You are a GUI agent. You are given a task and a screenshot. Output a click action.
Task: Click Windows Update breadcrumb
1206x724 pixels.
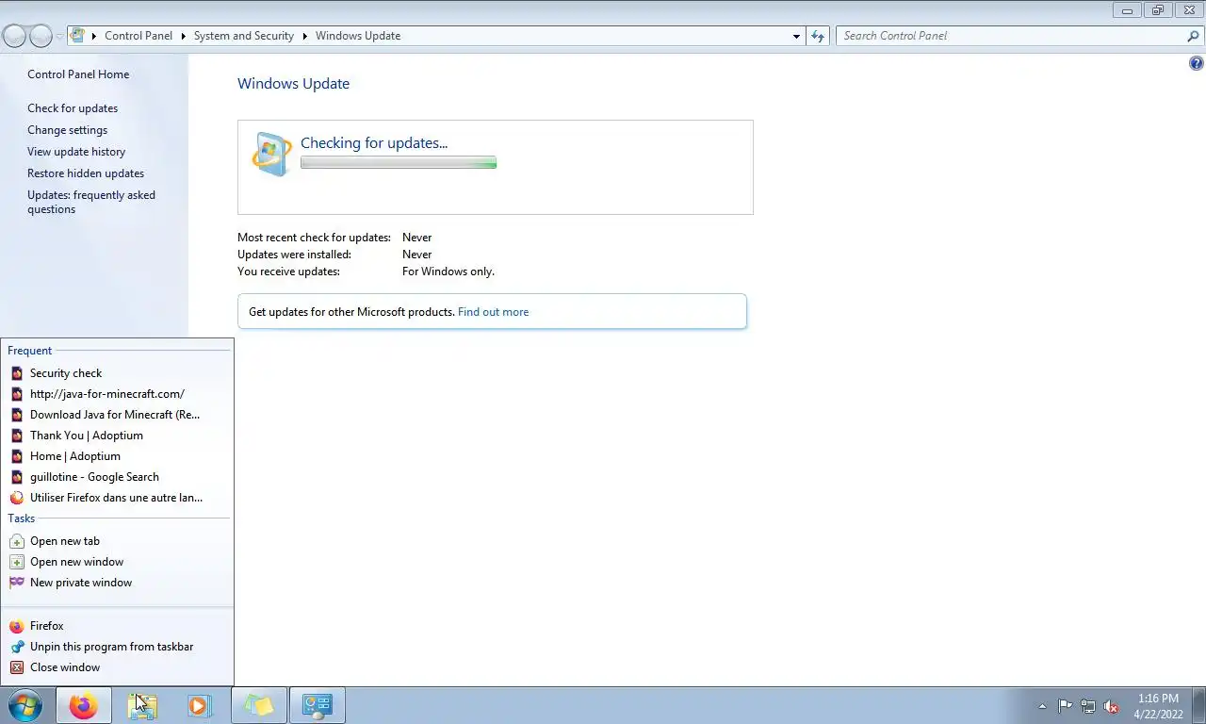tap(358, 36)
